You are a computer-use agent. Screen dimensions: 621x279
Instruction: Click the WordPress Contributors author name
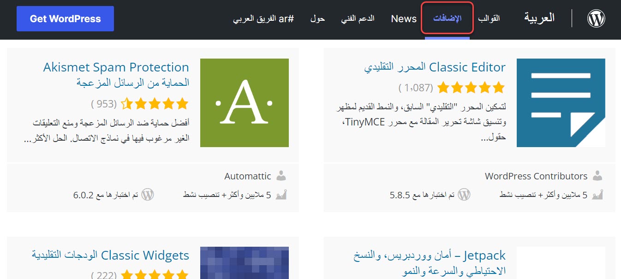[x=536, y=176]
